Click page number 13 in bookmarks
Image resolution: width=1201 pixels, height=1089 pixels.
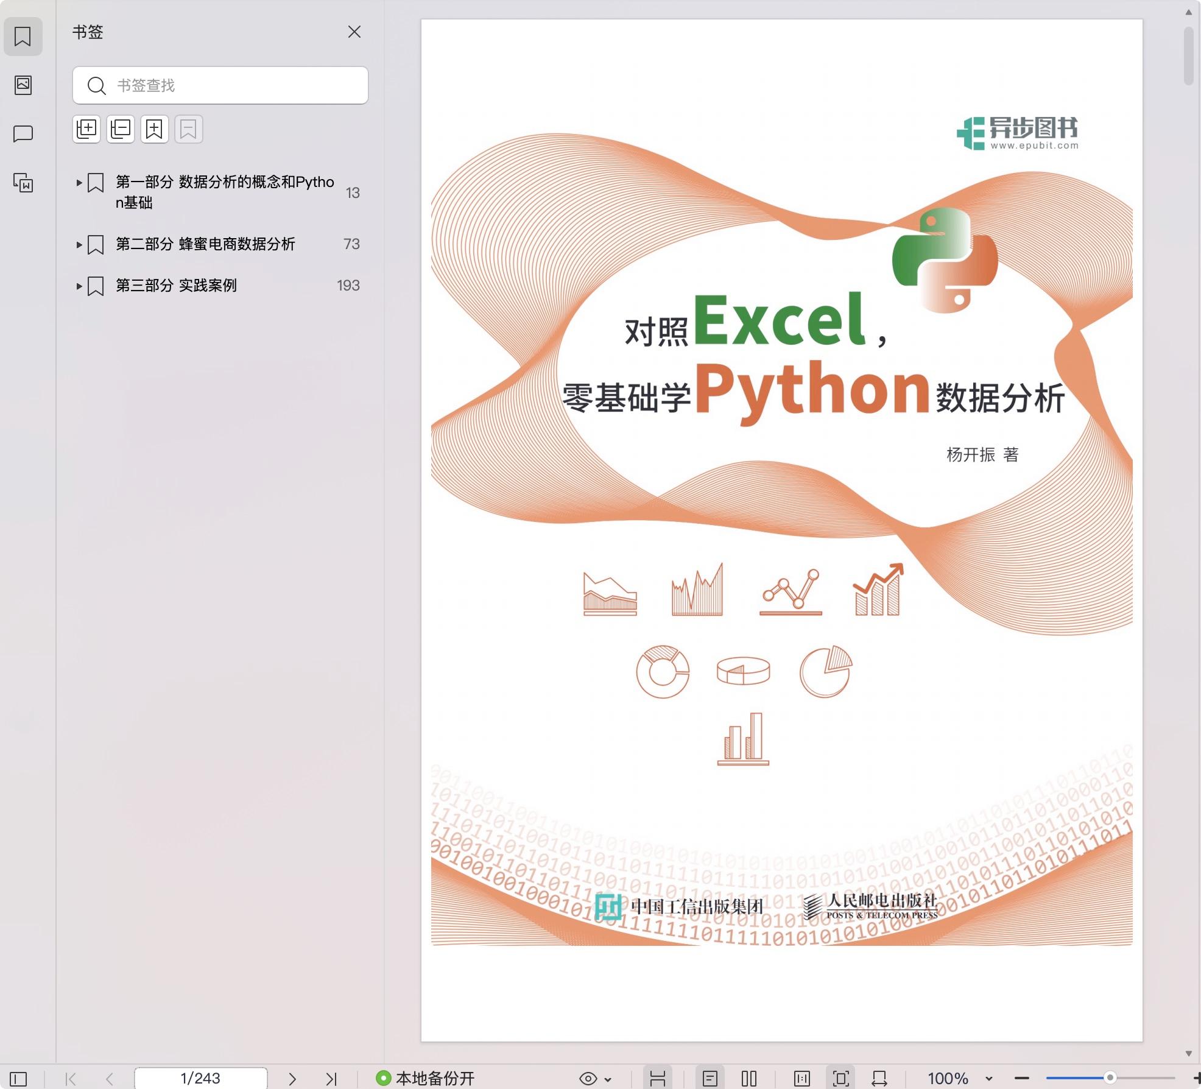point(353,192)
